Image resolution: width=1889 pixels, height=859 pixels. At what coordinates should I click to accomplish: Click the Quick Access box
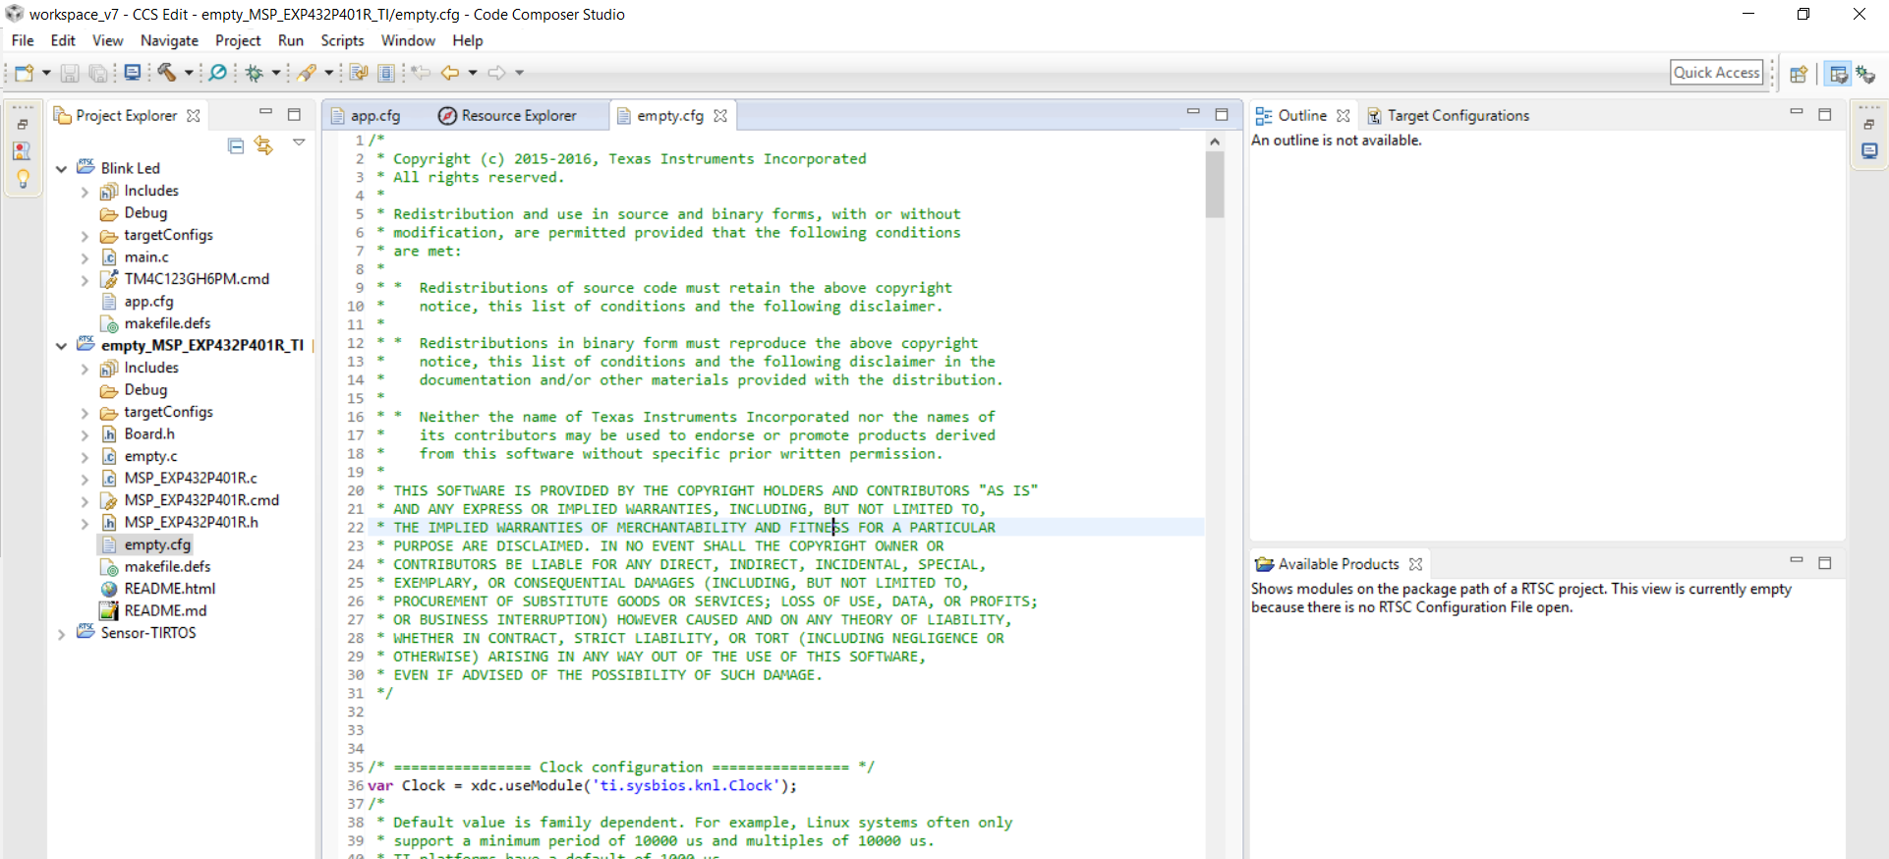pyautogui.click(x=1716, y=73)
